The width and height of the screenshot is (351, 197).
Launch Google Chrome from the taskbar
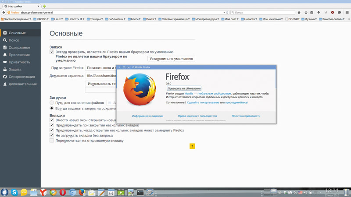click(53, 192)
